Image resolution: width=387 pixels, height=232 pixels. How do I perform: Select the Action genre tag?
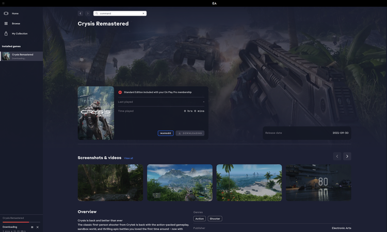tap(199, 219)
